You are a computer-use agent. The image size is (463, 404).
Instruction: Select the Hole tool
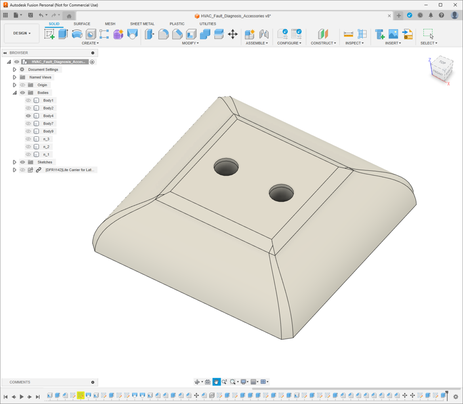tap(90, 34)
